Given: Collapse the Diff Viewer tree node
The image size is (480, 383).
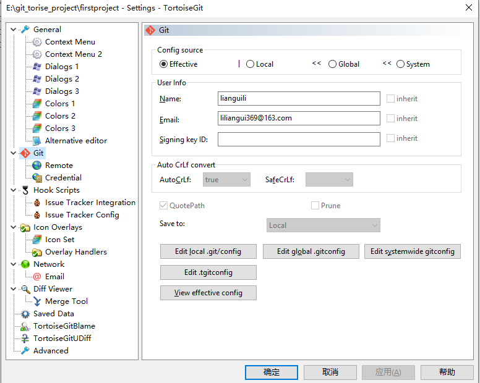Looking at the screenshot, I should [x=13, y=289].
